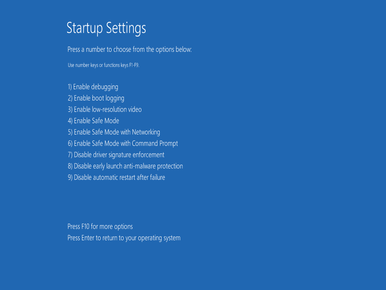Image resolution: width=386 pixels, height=290 pixels.
Task: Click Press Enter to return to operating system
Action: click(x=124, y=238)
